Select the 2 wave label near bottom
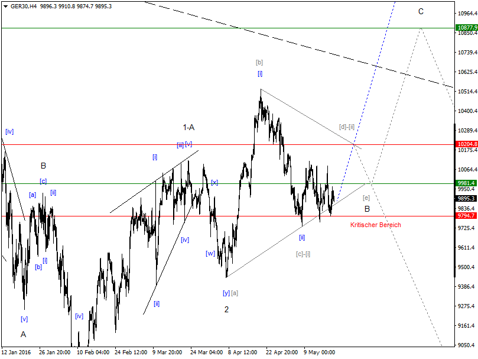The width and height of the screenshot is (478, 359). [x=225, y=309]
